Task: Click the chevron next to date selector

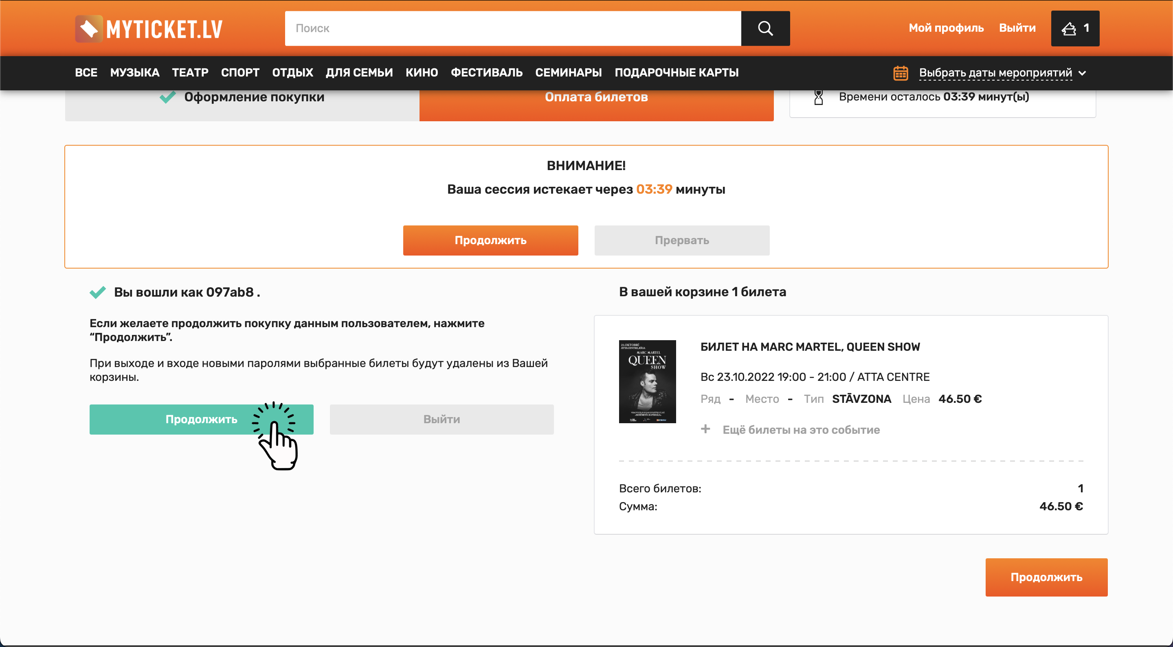Action: pos(1083,73)
